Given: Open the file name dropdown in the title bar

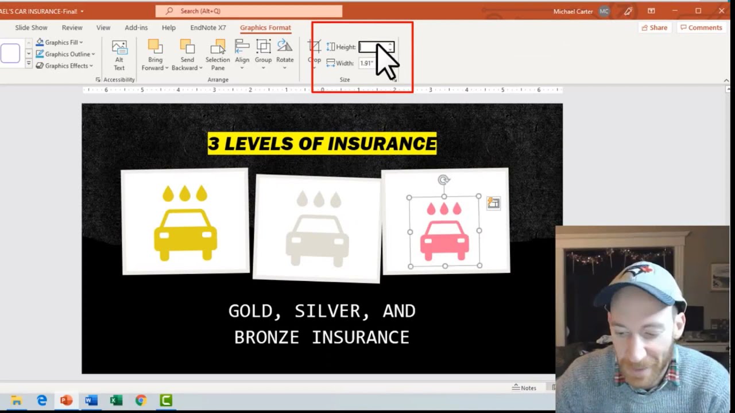Looking at the screenshot, I should coord(82,11).
